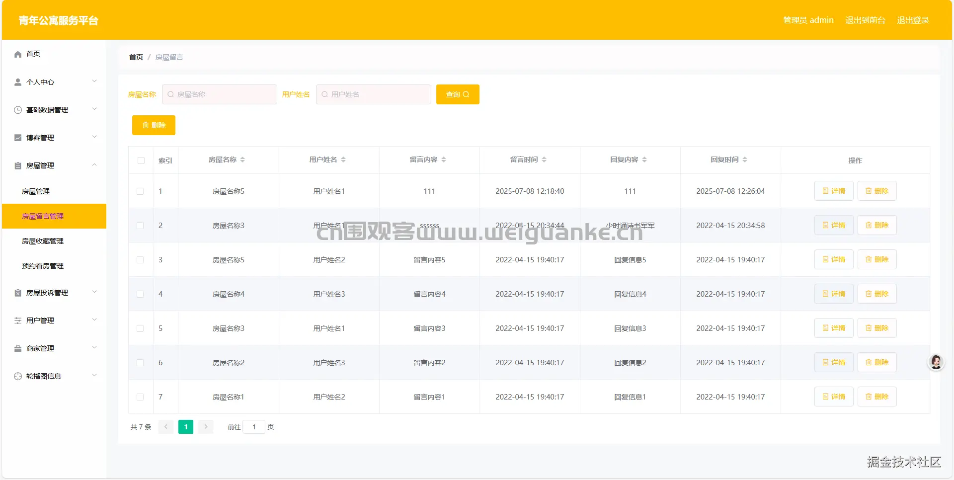Check the row 3 checkbox

(140, 260)
